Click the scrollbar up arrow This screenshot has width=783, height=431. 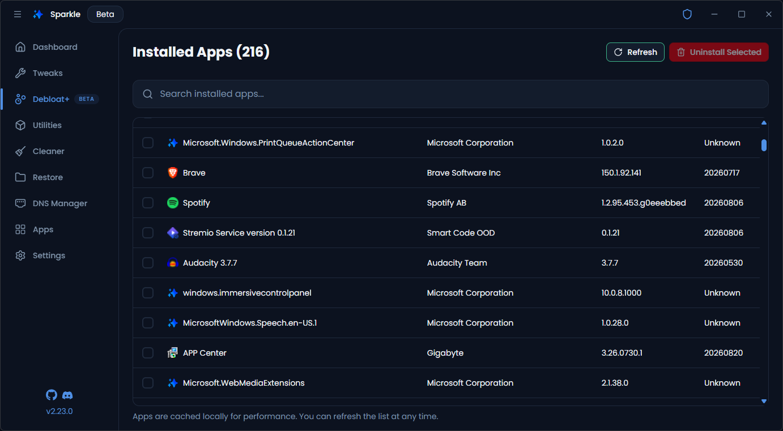(764, 123)
